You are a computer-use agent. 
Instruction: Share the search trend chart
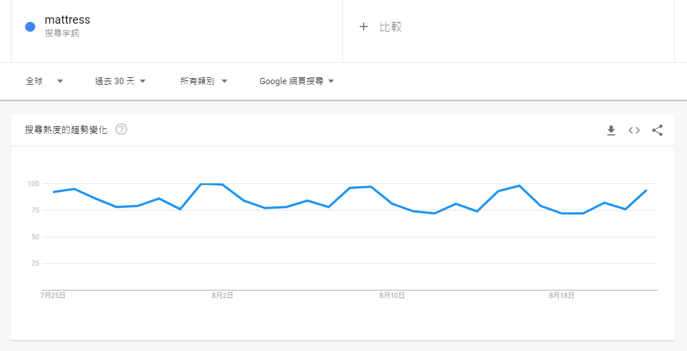pos(657,130)
